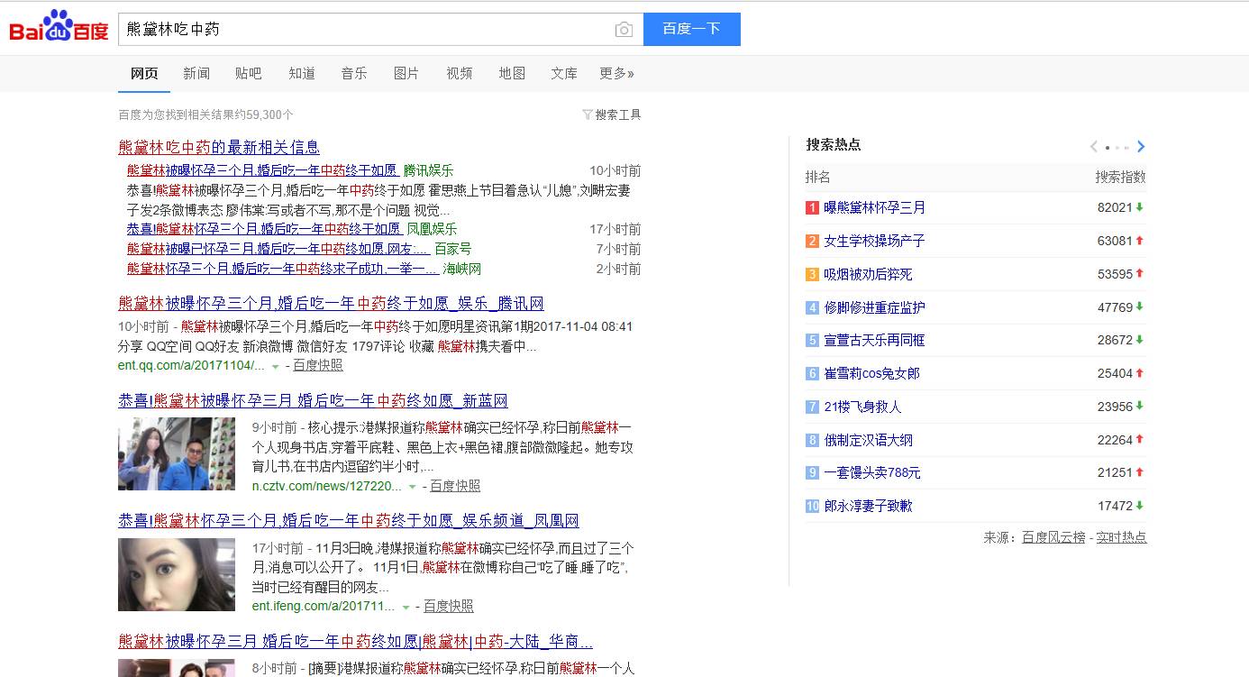The image size is (1249, 677).
Task: Expand dropdown arrow beside n.cztv.com URL
Action: coord(413,487)
